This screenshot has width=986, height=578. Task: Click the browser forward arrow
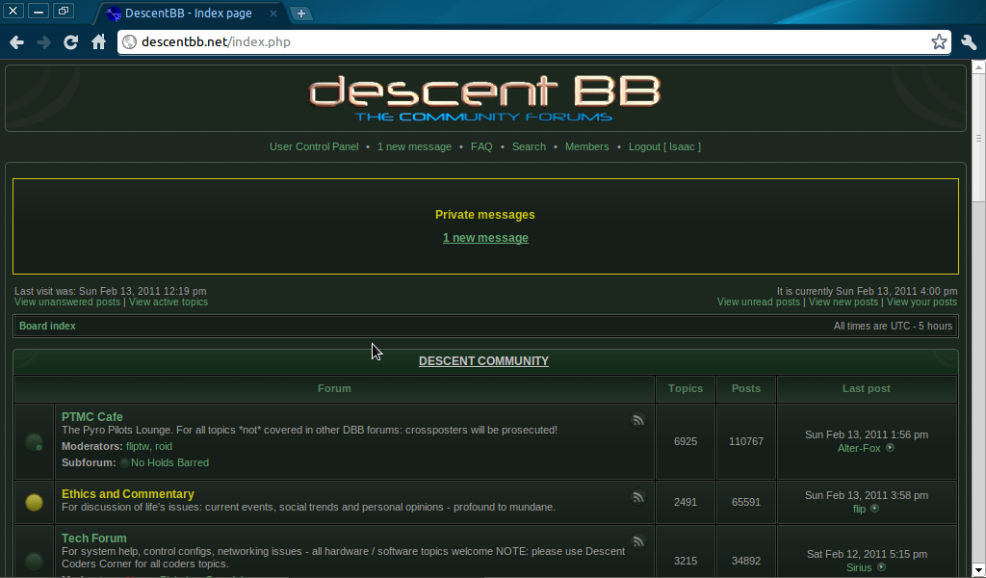(x=44, y=42)
